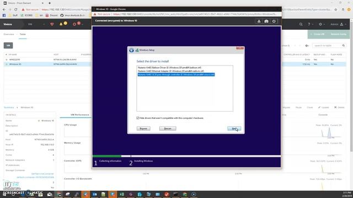This screenshot has height=198, width=353.
Task: Click the Outlook icon in taskbar
Action: point(94,194)
